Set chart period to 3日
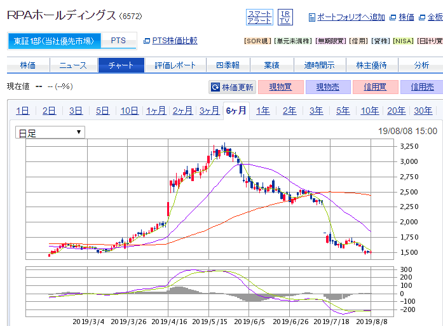Screen dimensions: 443x326 [76, 111]
